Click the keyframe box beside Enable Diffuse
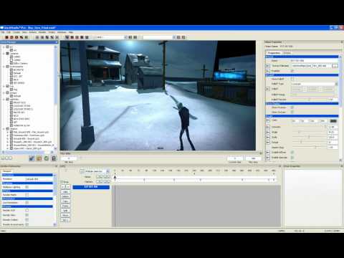 [268, 152]
